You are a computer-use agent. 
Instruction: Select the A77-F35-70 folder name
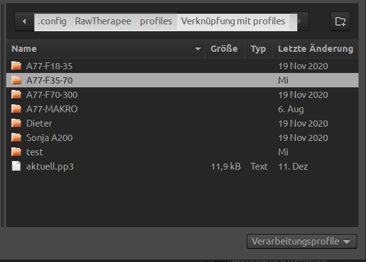(49, 80)
